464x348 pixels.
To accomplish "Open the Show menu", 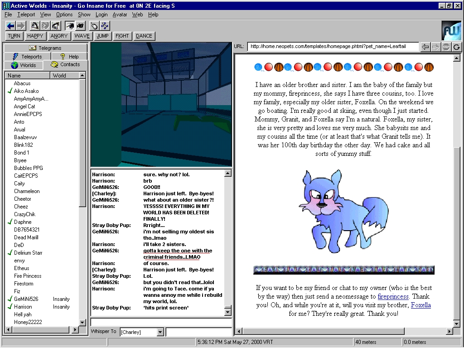I will pyautogui.click(x=84, y=14).
